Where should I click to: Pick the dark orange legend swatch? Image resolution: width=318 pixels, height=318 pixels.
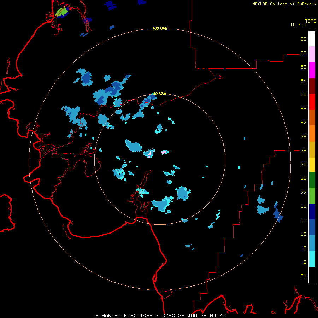(x=312, y=117)
